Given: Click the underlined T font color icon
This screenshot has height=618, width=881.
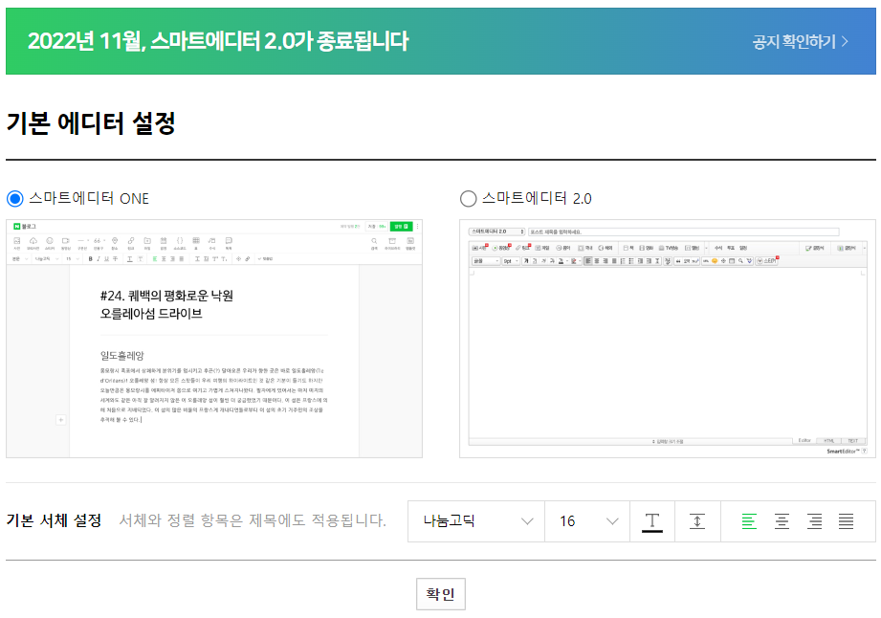Looking at the screenshot, I should 652,521.
